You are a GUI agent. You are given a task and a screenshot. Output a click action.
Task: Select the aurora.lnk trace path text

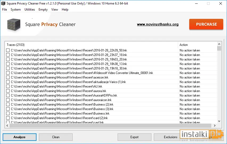pos(59,91)
